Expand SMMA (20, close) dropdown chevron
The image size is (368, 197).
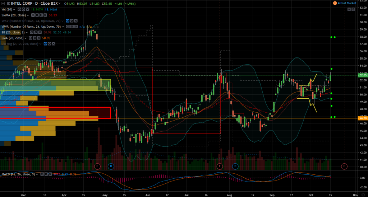point(28,15)
